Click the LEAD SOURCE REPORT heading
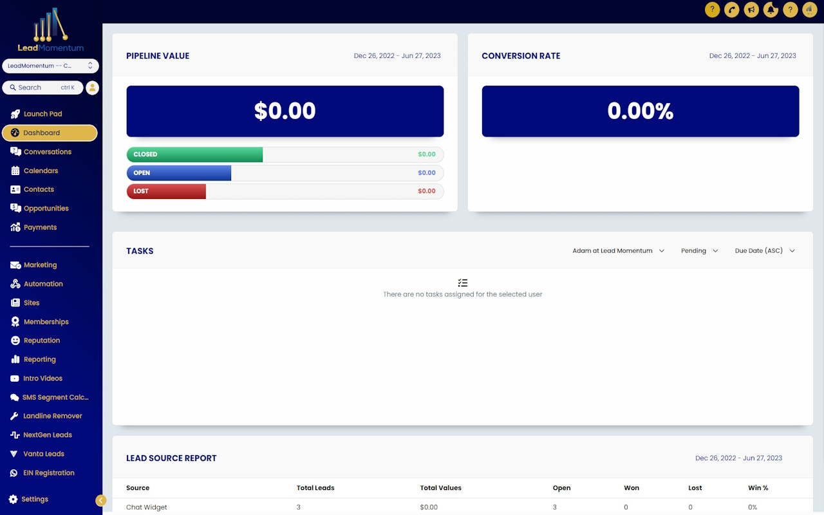 pos(171,458)
